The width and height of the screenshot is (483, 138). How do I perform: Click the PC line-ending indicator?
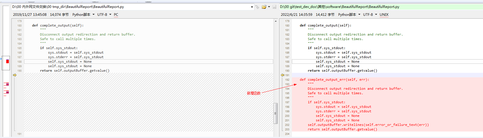pos(116,15)
